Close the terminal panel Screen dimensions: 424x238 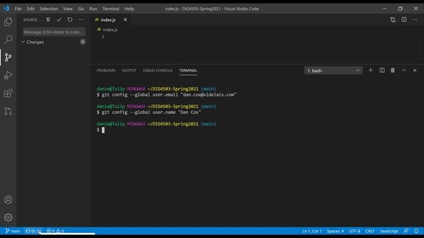point(415,71)
